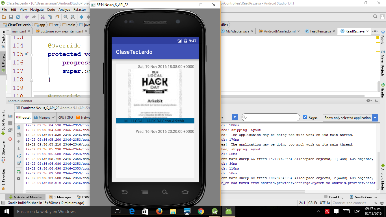Click emulator Back hardware button

click(x=124, y=192)
